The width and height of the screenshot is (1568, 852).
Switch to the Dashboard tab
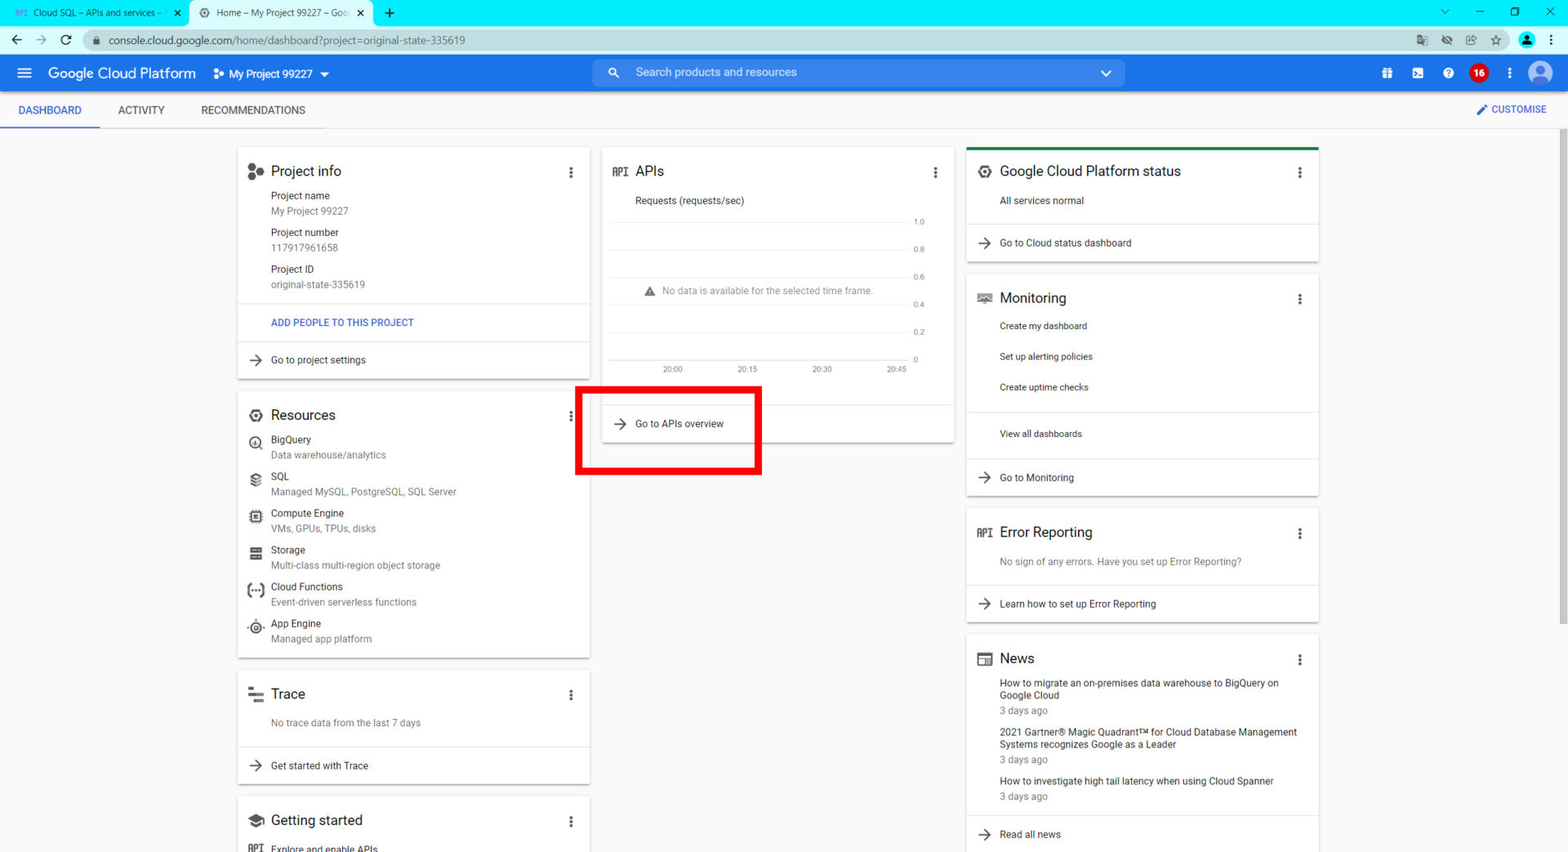coord(50,110)
